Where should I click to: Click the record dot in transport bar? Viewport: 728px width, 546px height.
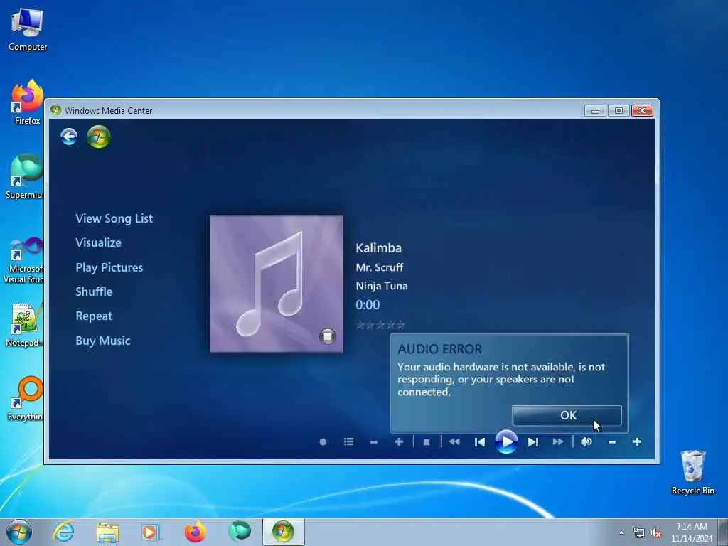coord(323,442)
